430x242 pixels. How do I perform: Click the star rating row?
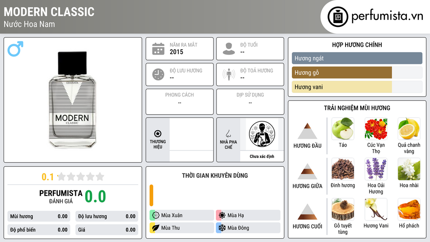81,176
